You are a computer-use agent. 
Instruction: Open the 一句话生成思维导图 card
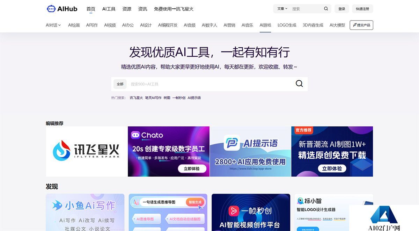tap(168, 212)
